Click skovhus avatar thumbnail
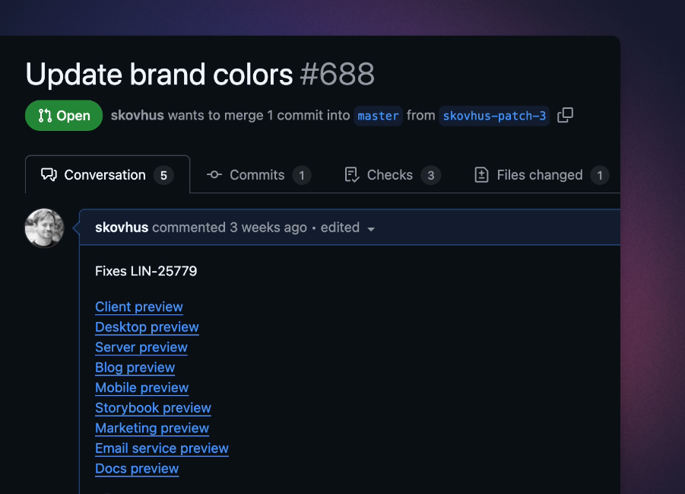Screen dimensions: 685x494 click(x=44, y=228)
